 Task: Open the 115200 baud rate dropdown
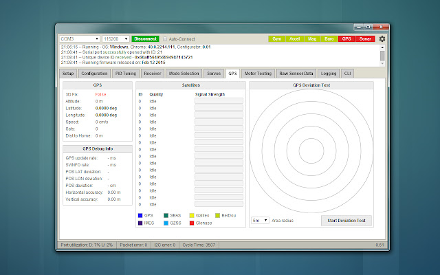(x=115, y=39)
